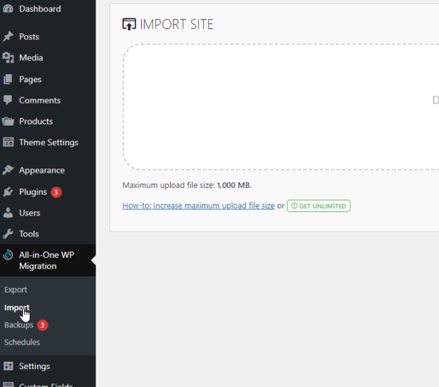The height and width of the screenshot is (387, 439).
Task: Open the Schedules submenu page
Action: [x=22, y=342]
